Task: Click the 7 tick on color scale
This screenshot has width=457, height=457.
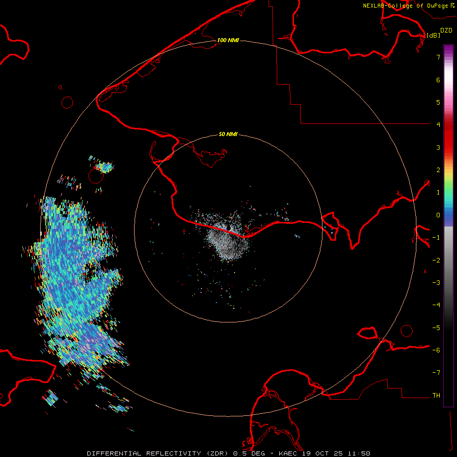Action: (438, 57)
